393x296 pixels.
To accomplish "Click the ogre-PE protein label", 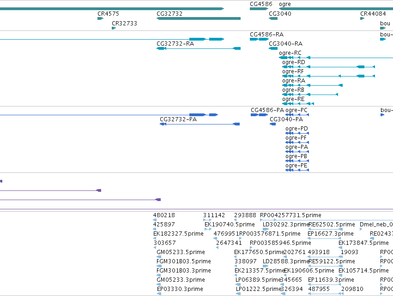I will click(296, 166).
